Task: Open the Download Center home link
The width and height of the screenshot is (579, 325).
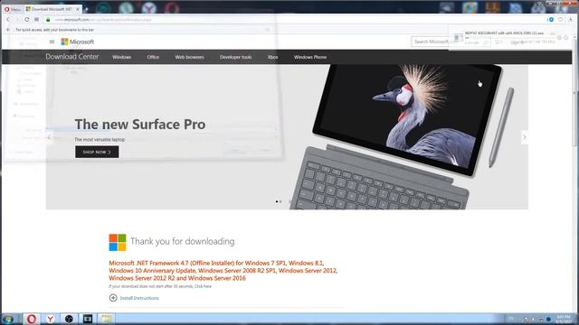Action: (x=72, y=57)
